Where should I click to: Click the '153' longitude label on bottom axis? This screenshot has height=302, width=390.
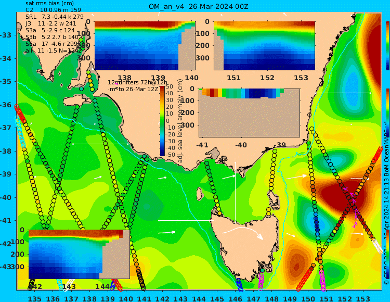pos(363,298)
